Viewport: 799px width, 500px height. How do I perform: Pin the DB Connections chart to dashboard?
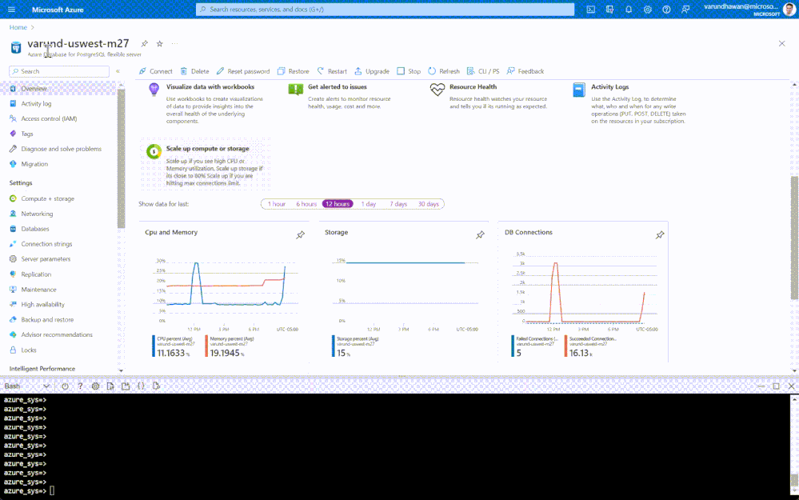coord(660,235)
